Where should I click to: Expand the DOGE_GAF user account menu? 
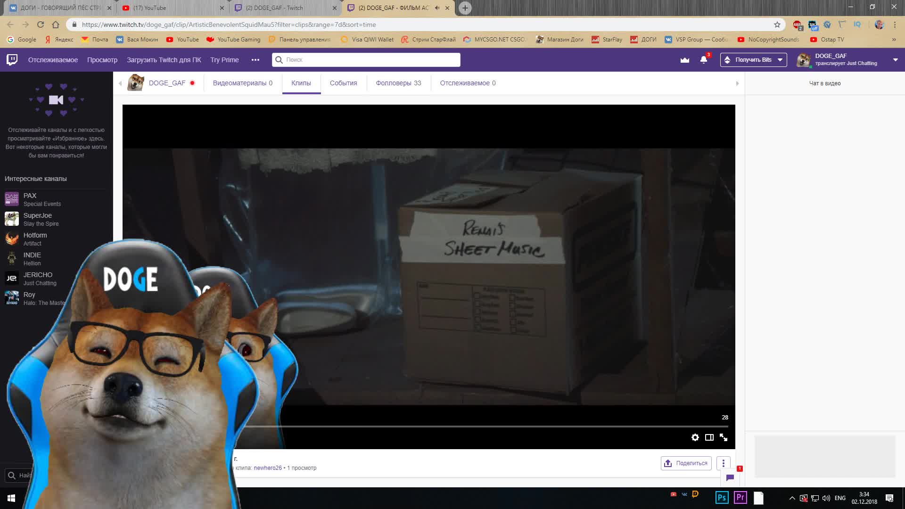(895, 60)
